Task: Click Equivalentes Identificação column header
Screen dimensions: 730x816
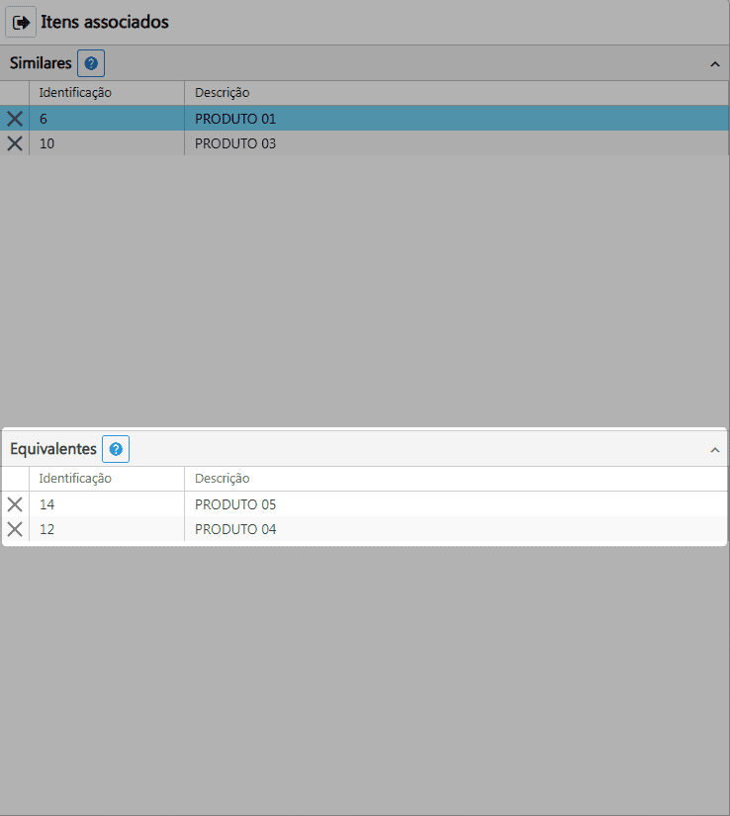Action: [75, 479]
